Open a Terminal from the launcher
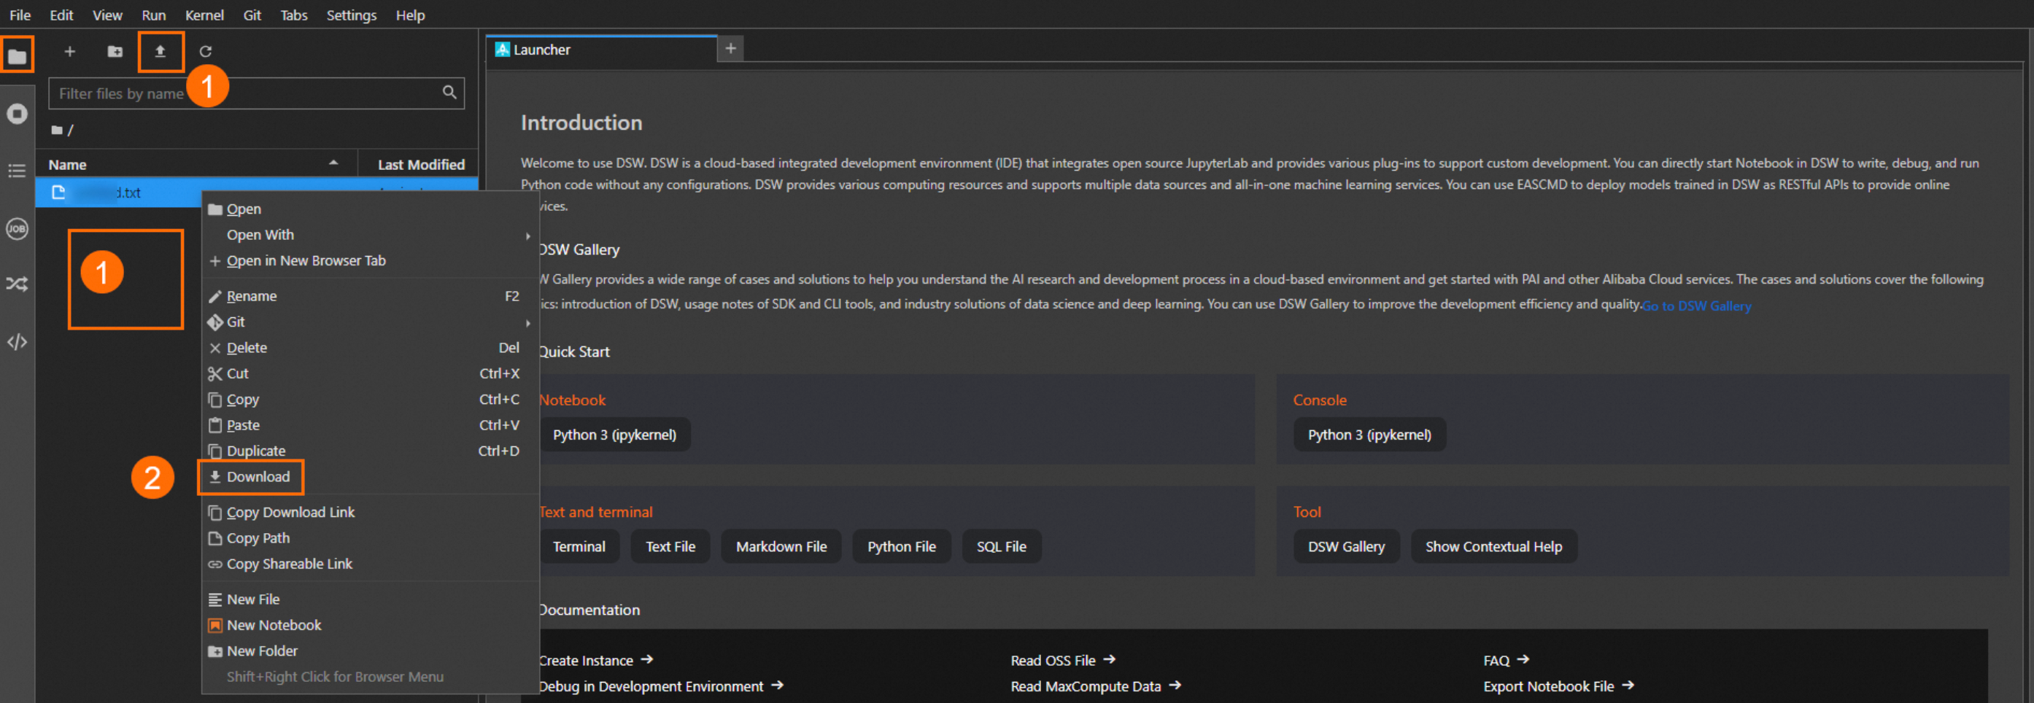Screen dimensions: 2034x703 pos(579,547)
